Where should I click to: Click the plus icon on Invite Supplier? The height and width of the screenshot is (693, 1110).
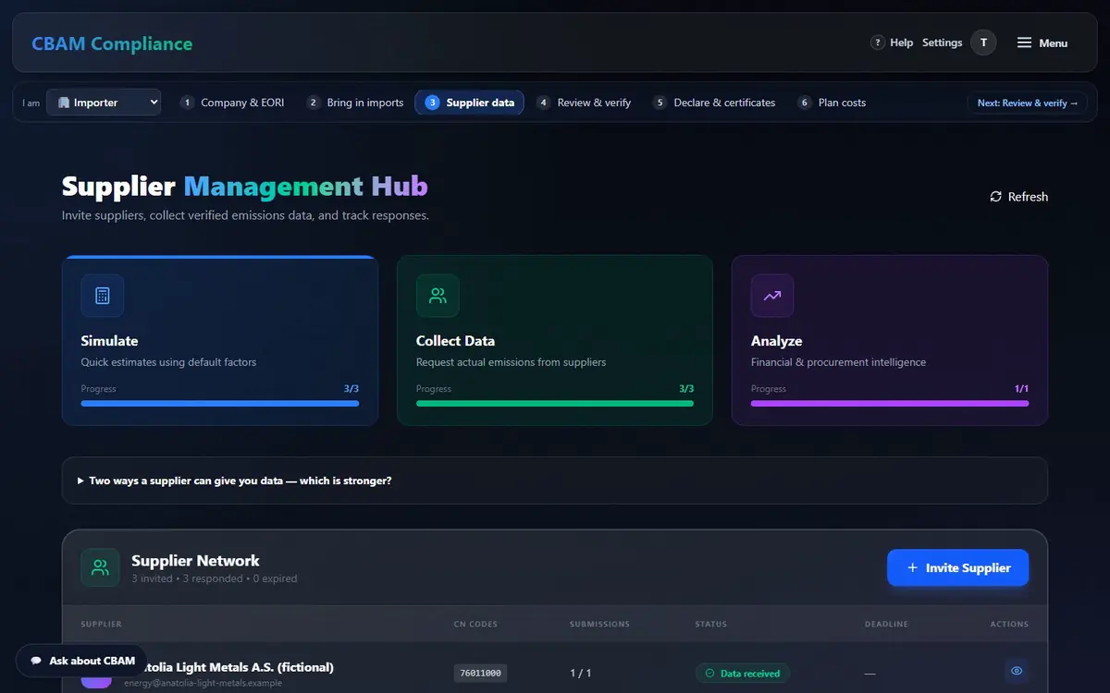[912, 567]
